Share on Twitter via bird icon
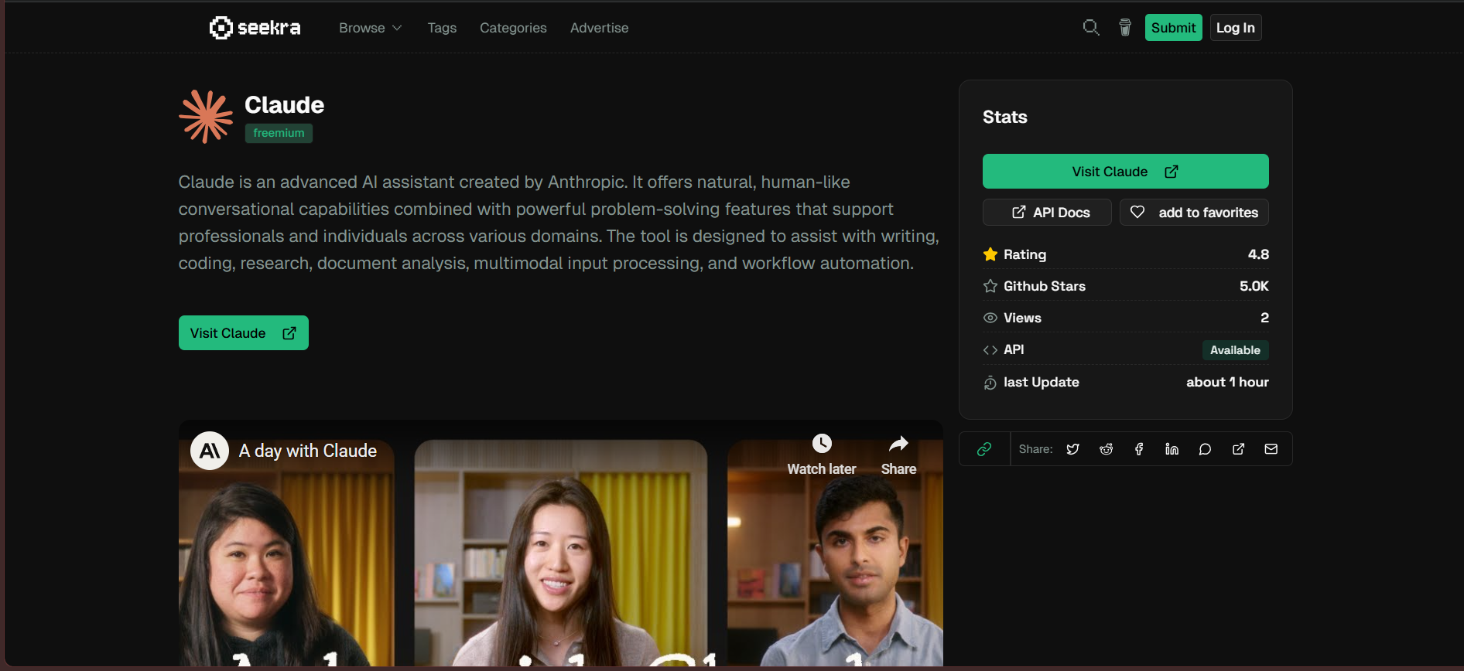The height and width of the screenshot is (671, 1464). (x=1072, y=449)
